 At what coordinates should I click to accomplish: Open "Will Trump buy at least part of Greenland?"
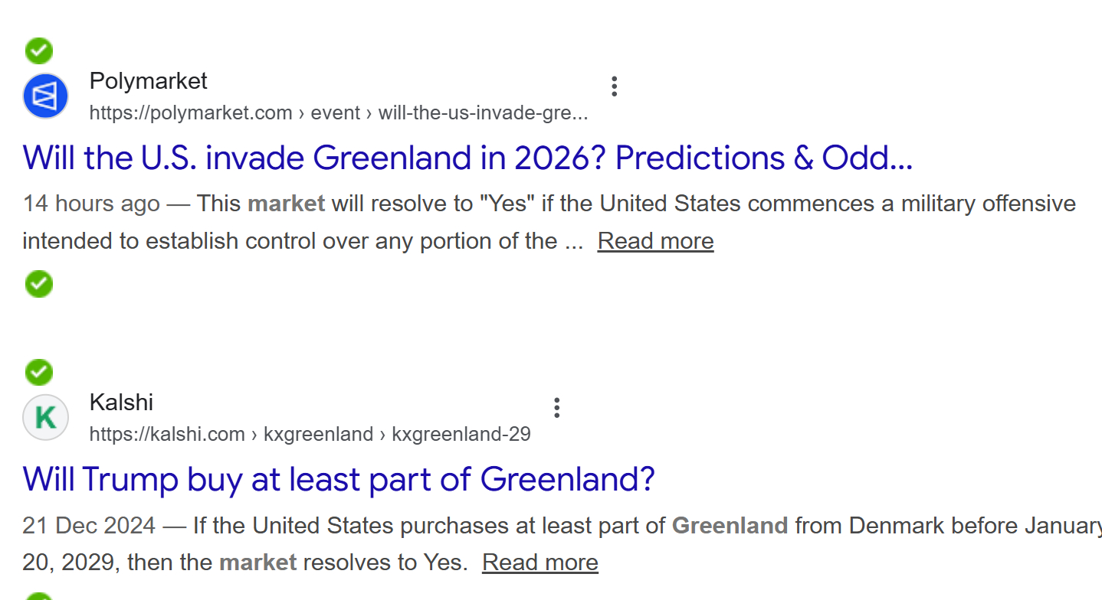(x=339, y=480)
